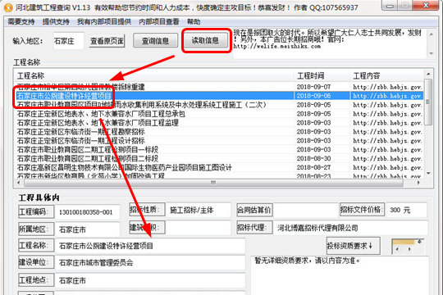
Task: Click the 所属地区 label button
Action: point(36,229)
